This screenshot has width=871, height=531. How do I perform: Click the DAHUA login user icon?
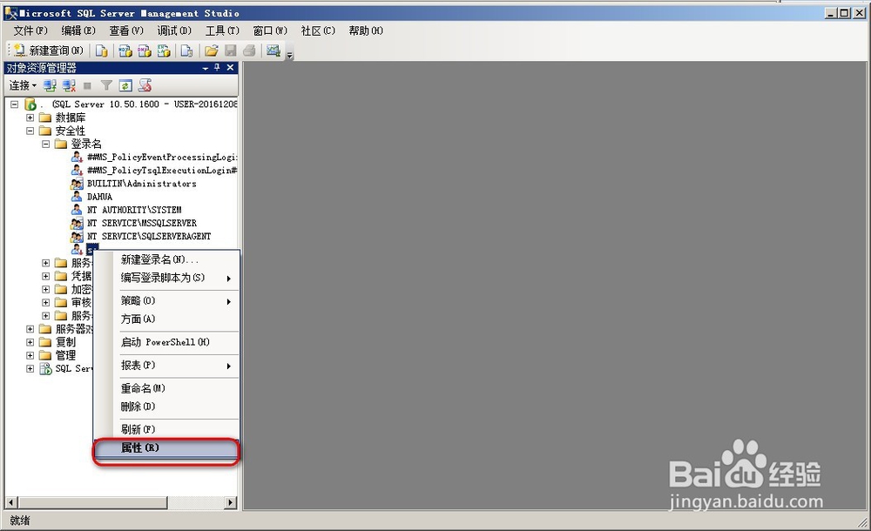coord(77,197)
